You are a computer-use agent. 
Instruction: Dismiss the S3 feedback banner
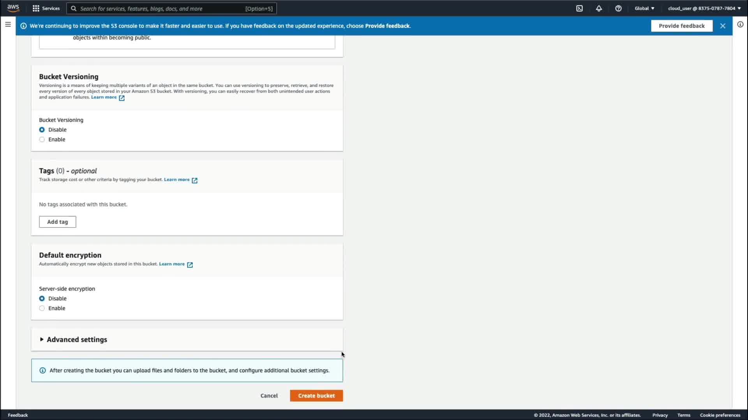coord(723,26)
